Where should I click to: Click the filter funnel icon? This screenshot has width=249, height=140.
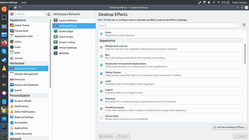click(244, 25)
